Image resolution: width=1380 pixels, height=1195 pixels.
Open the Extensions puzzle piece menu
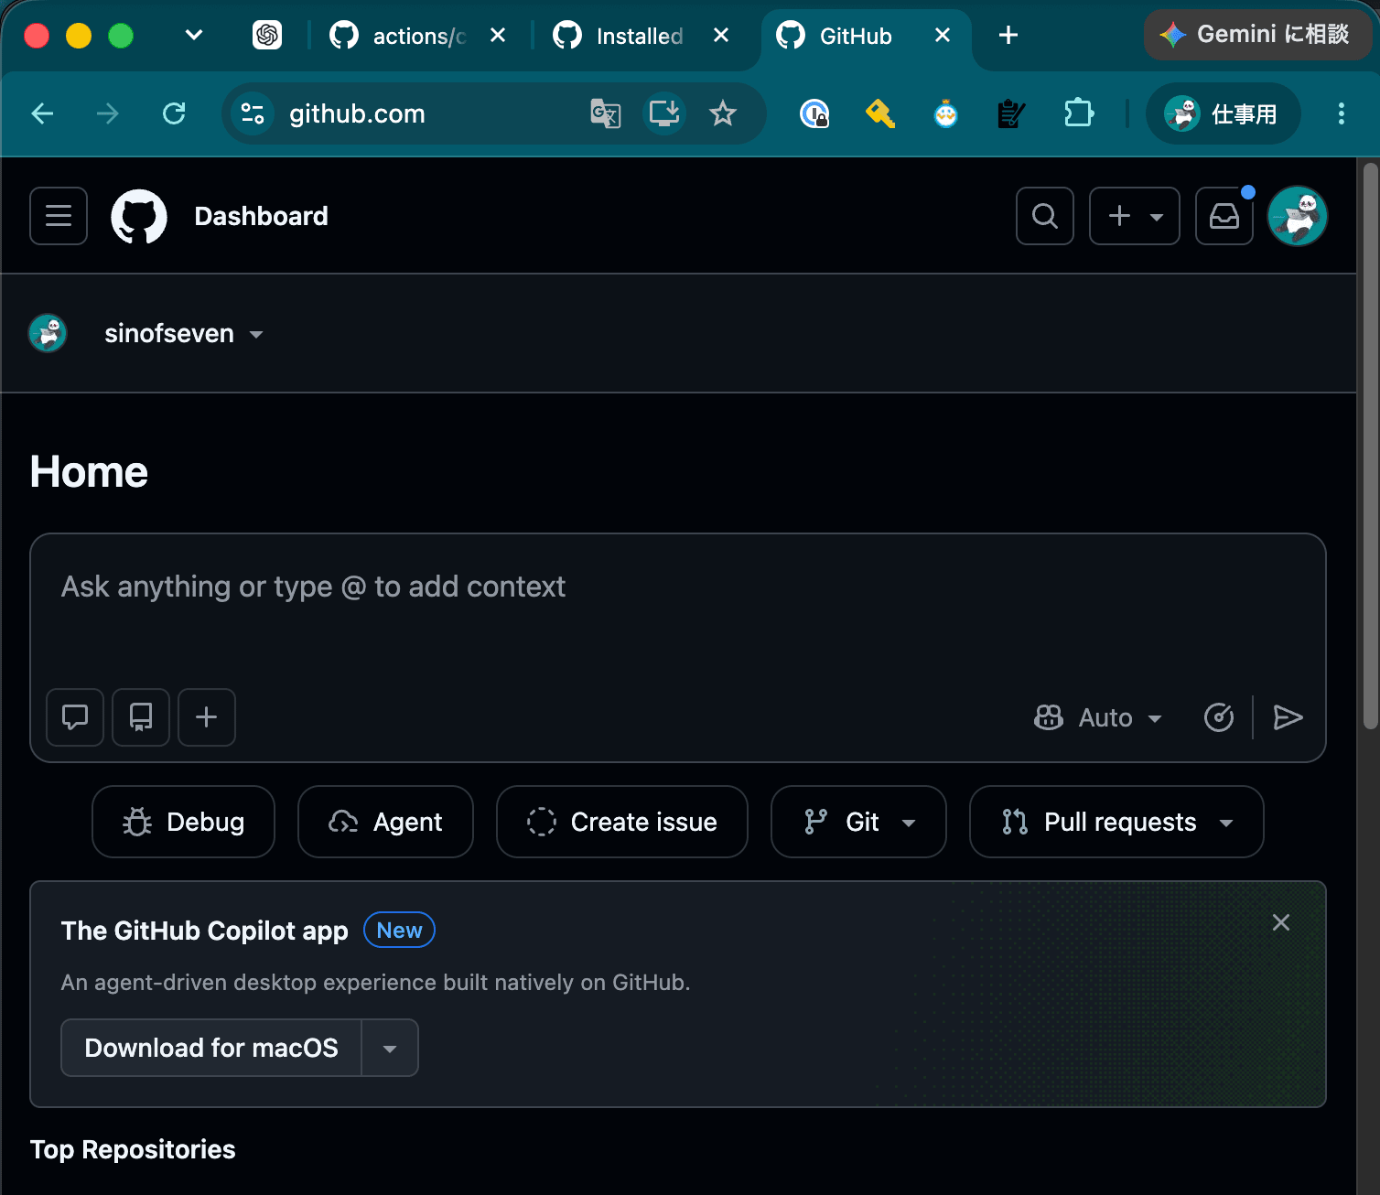1079,113
